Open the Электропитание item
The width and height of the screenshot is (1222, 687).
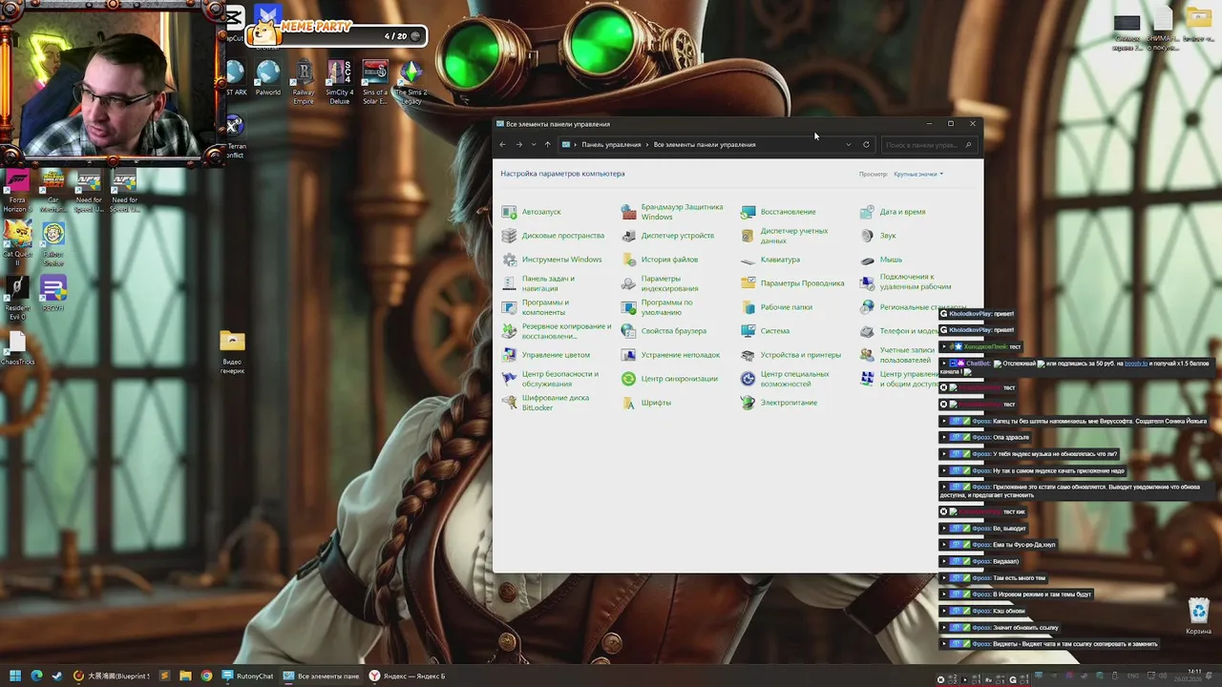[779, 403]
